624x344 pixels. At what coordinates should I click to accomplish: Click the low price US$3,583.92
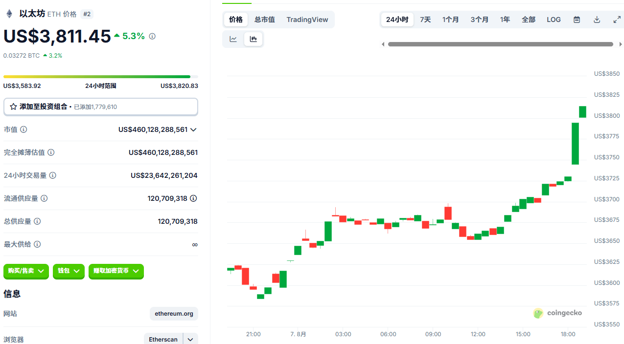22,86
